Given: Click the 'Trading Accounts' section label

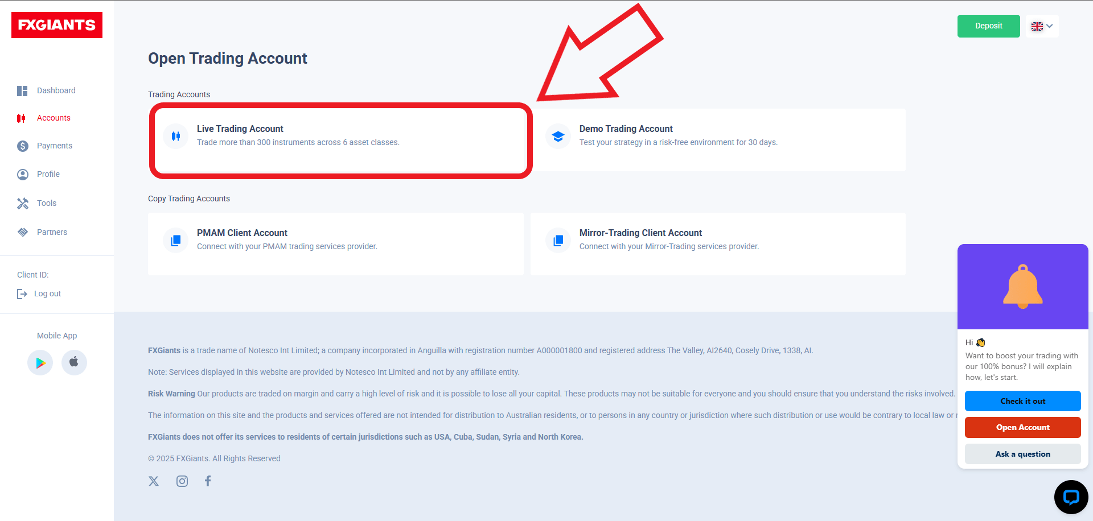Looking at the screenshot, I should (179, 94).
